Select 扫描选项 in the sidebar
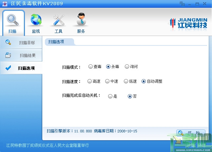 point(21,68)
